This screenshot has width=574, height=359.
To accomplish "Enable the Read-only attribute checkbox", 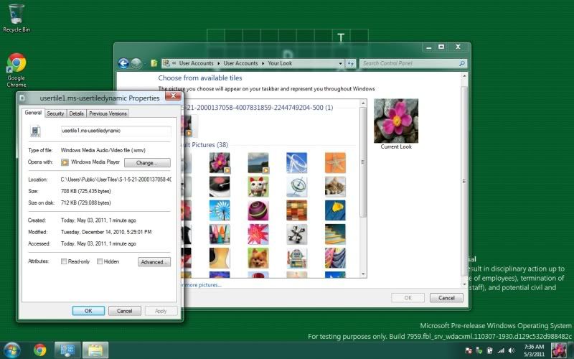I will [x=64, y=262].
